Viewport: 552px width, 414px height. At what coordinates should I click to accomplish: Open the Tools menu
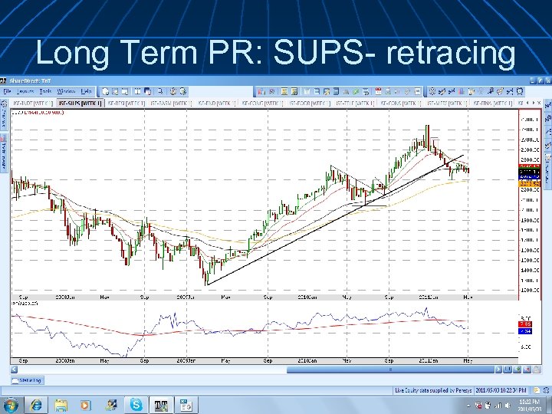[45, 91]
